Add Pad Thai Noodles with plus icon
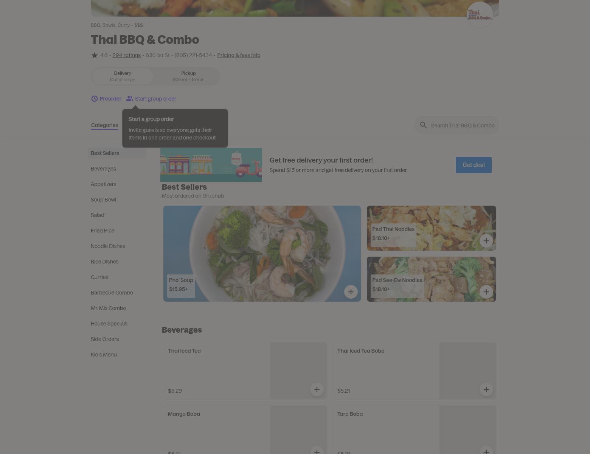This screenshot has width=590, height=454. [x=486, y=241]
